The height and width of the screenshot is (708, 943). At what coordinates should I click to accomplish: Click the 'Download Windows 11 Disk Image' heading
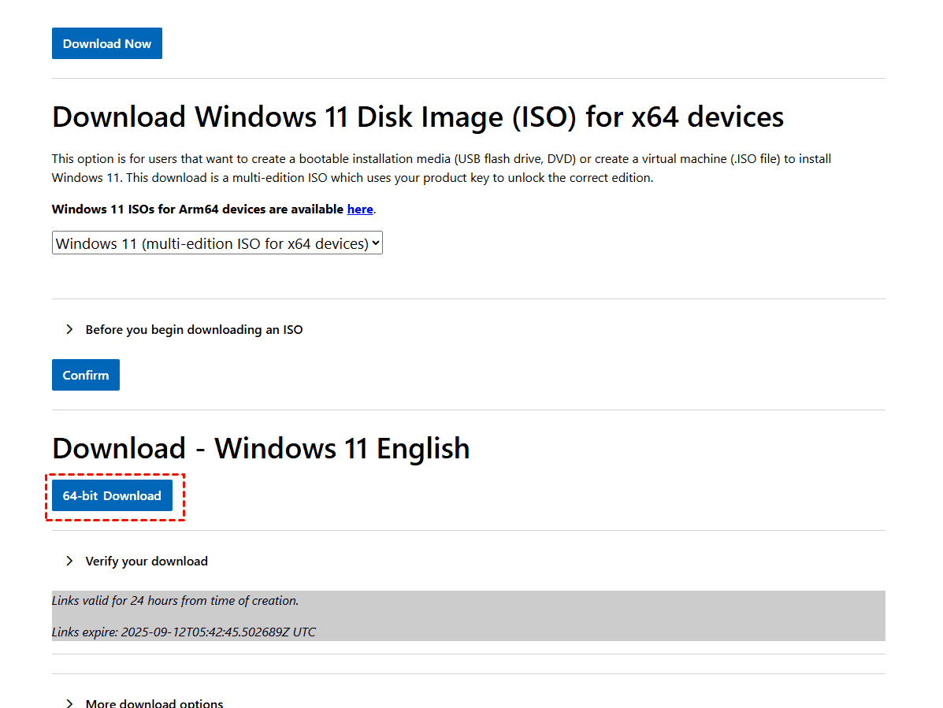[418, 117]
